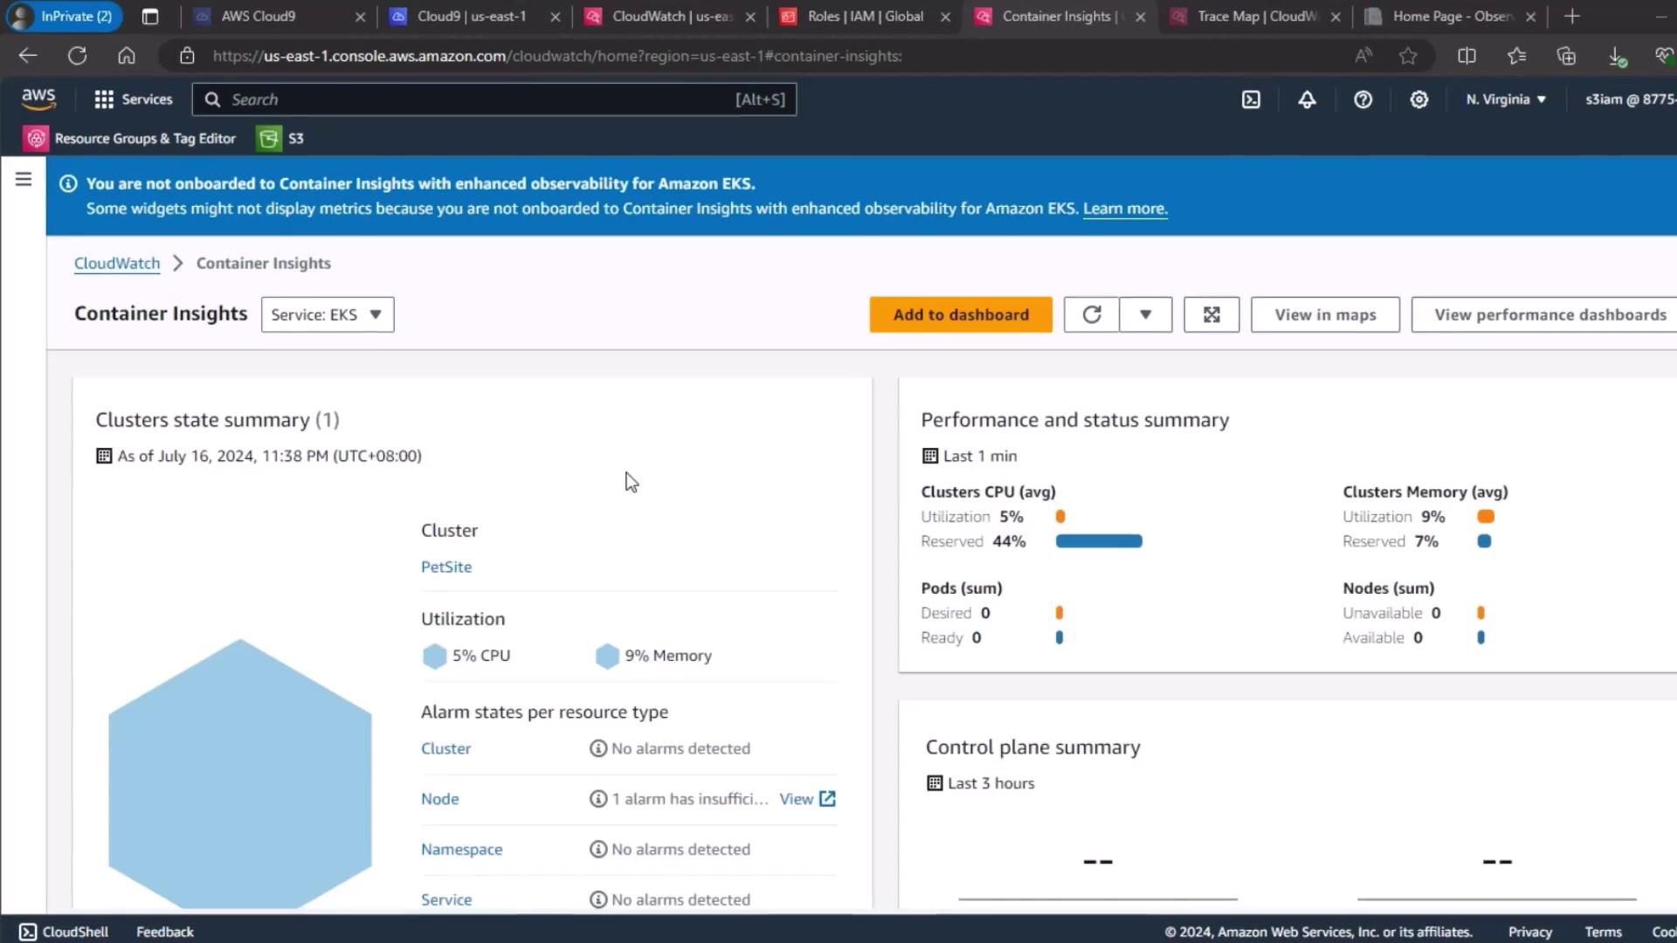
Task: Open the notifications bell
Action: point(1307,100)
